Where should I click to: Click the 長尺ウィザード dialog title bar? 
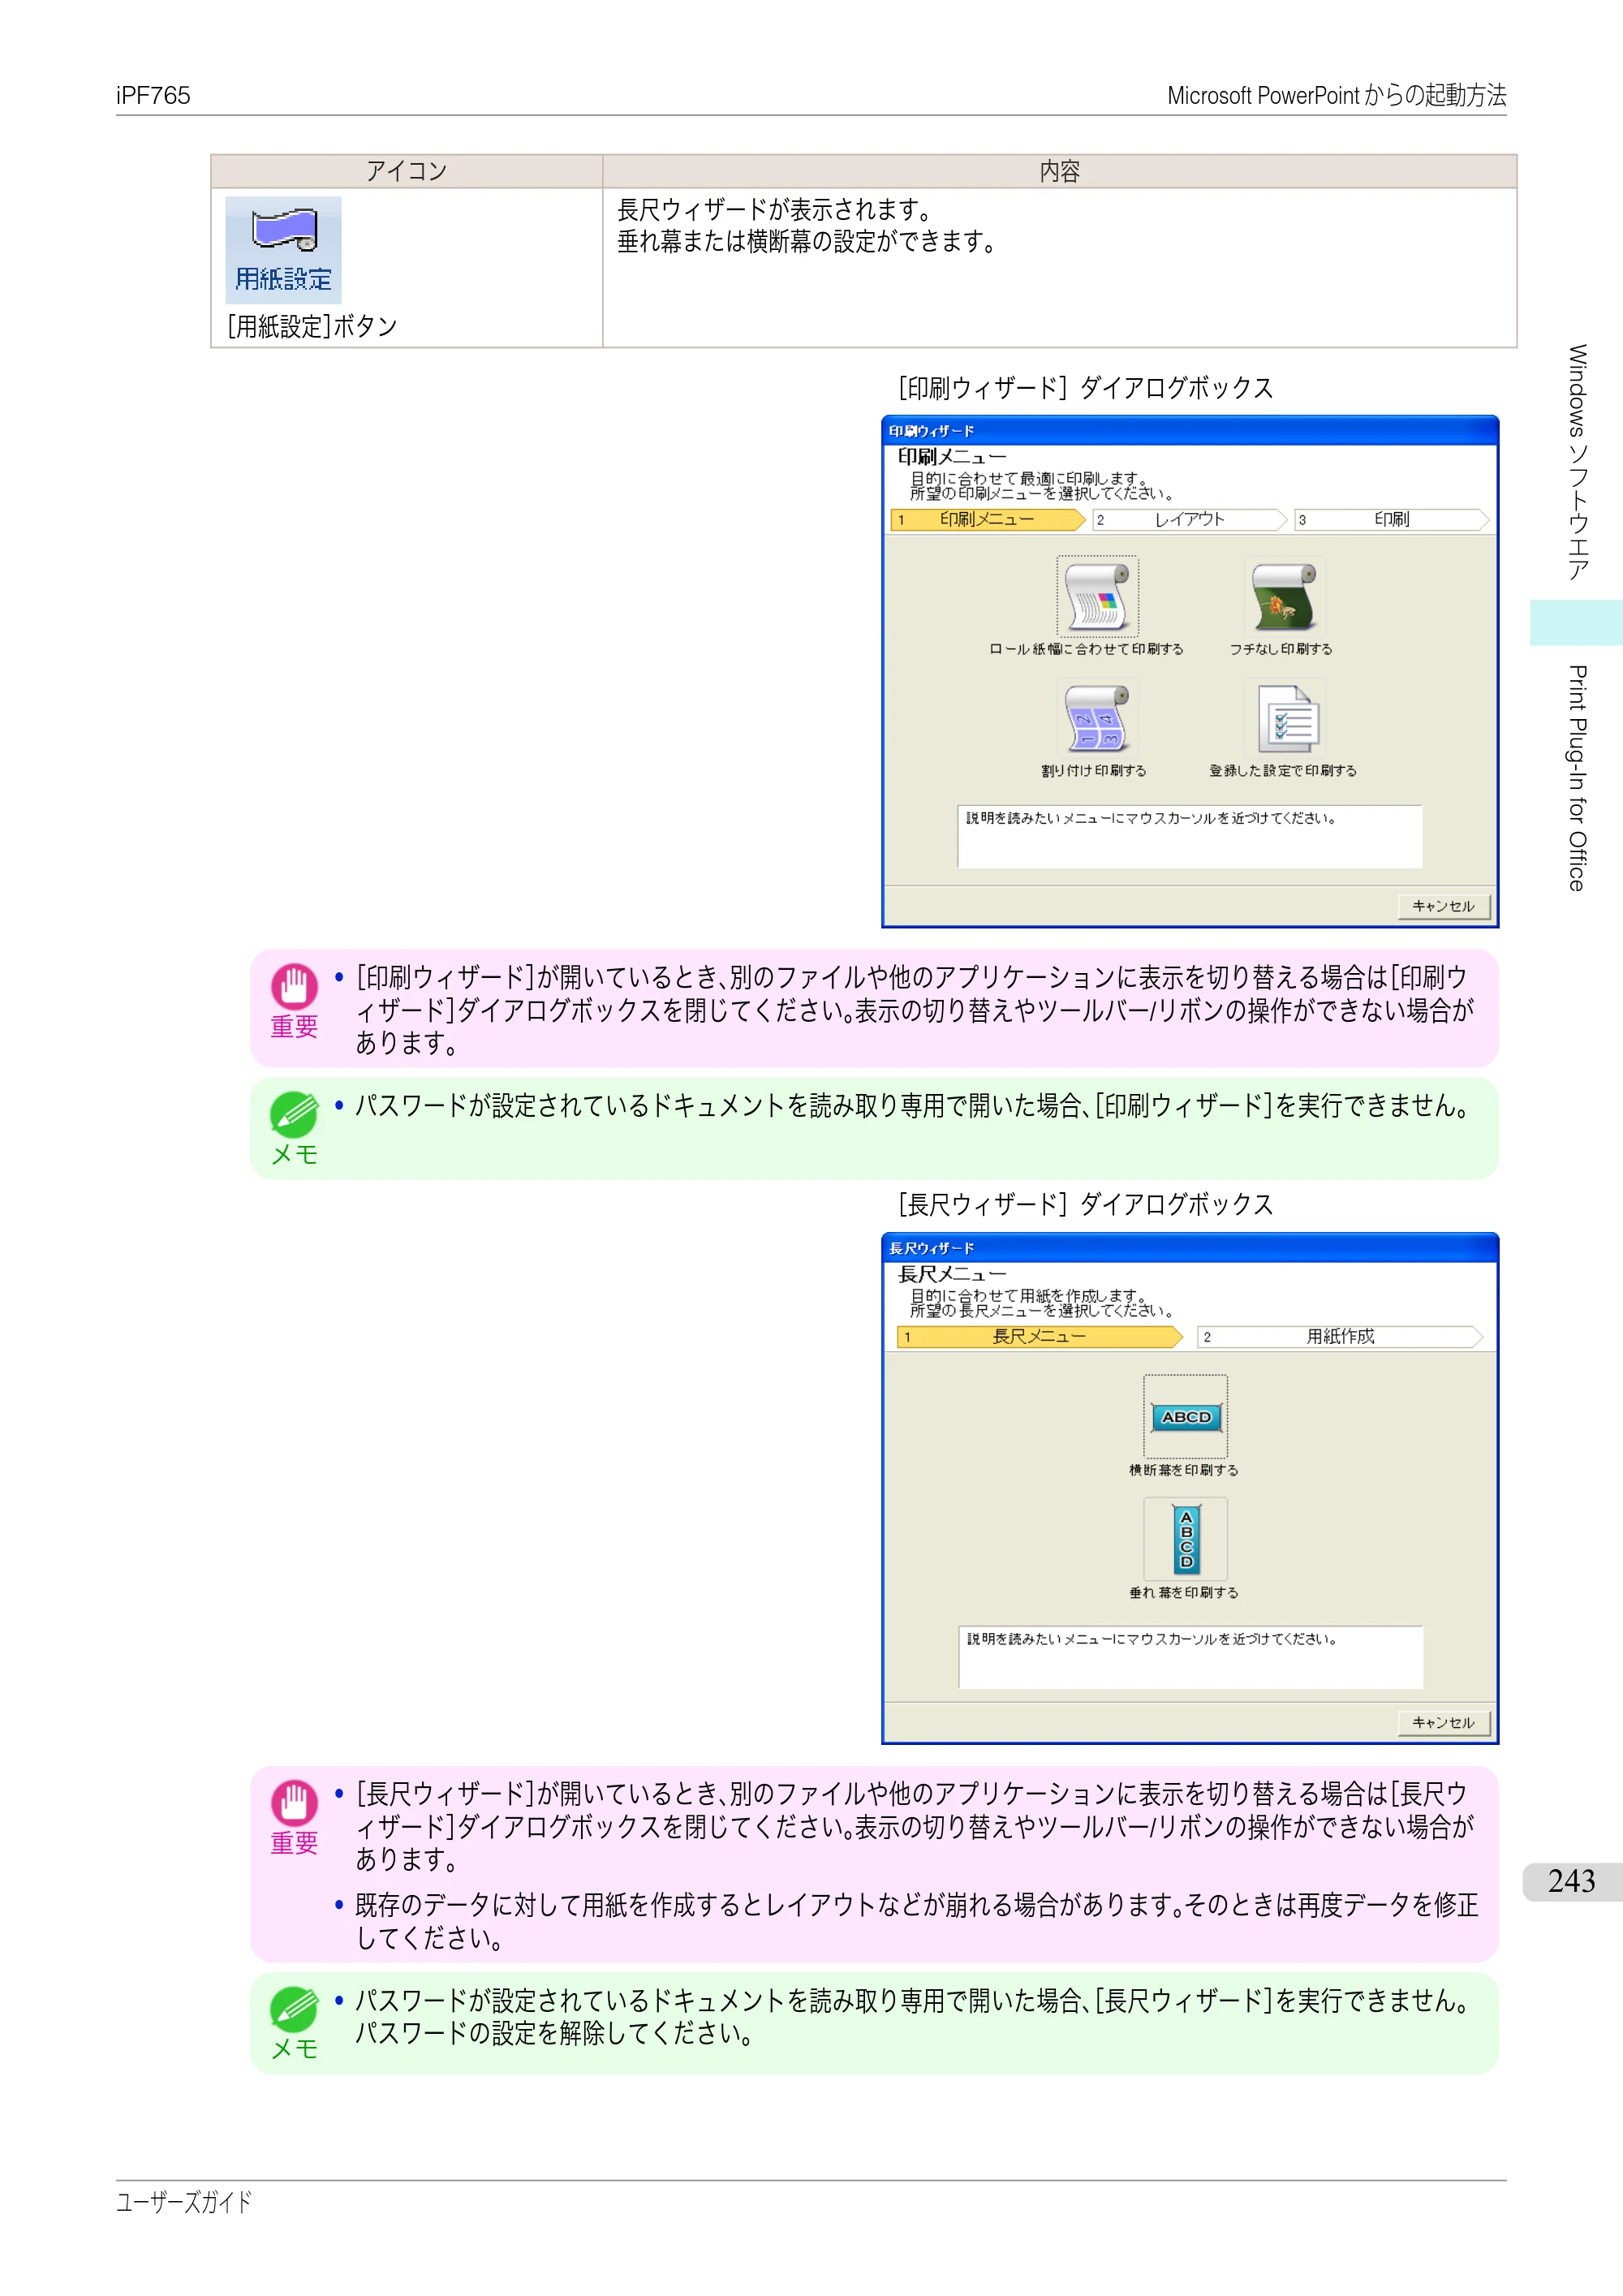coord(1190,1248)
